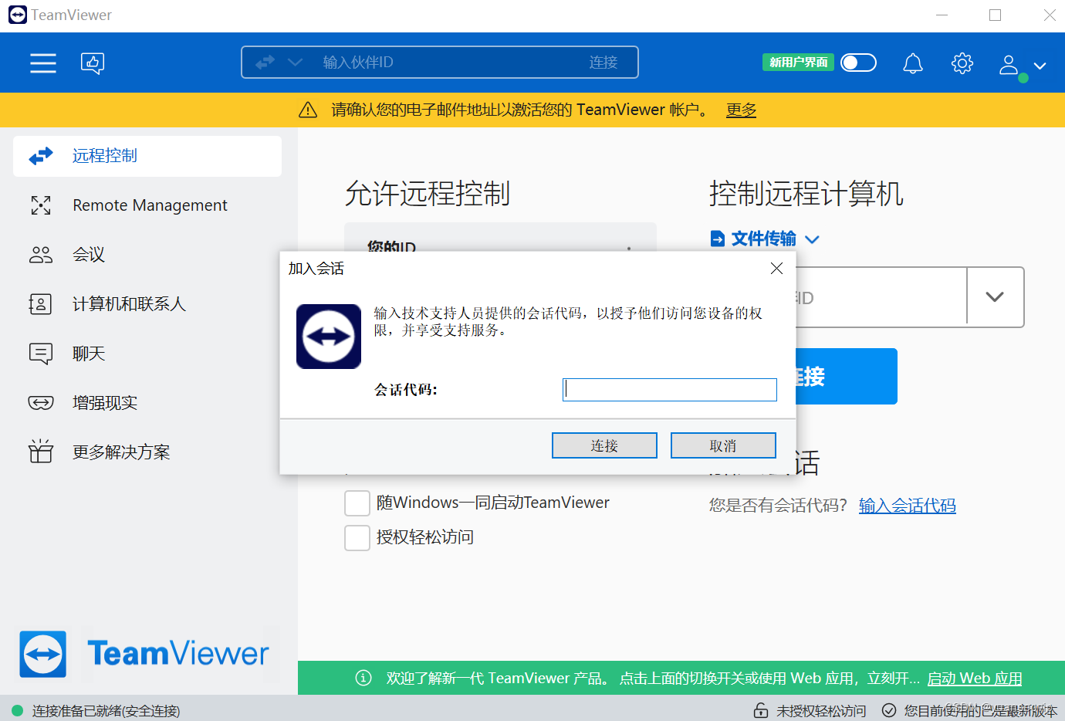The width and height of the screenshot is (1065, 721).
Task: Click inside the 会话代码 input field
Action: 669,389
